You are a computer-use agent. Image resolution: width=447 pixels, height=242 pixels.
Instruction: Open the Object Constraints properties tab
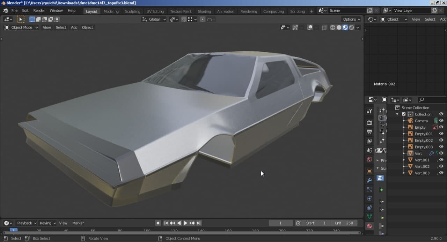tap(369, 207)
